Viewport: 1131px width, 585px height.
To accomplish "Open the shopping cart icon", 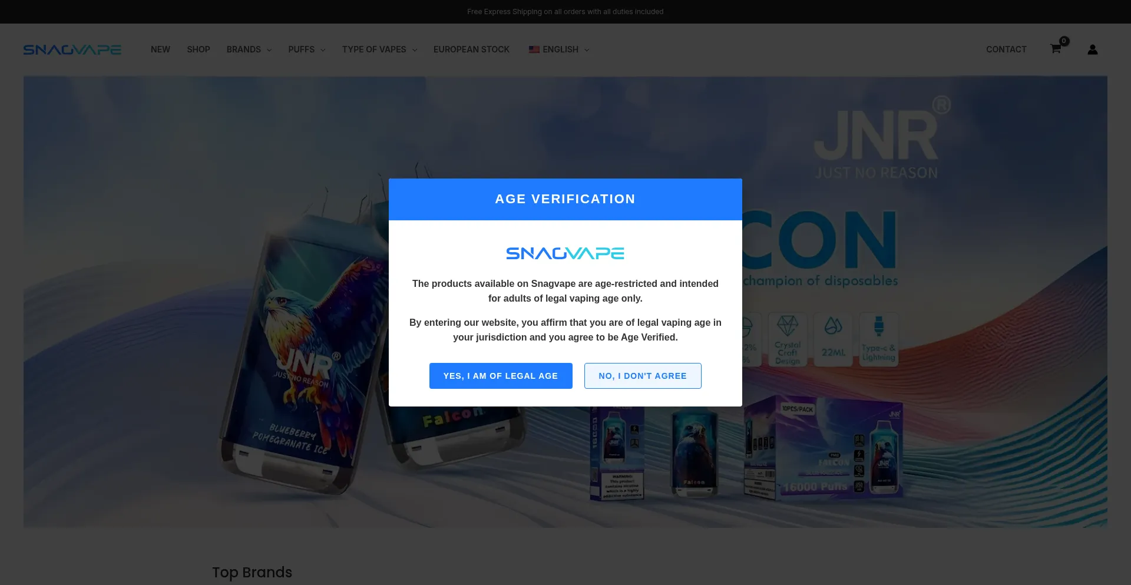I will coord(1056,49).
